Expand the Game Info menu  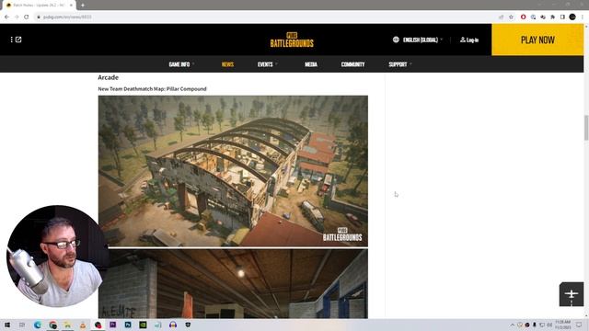[181, 64]
